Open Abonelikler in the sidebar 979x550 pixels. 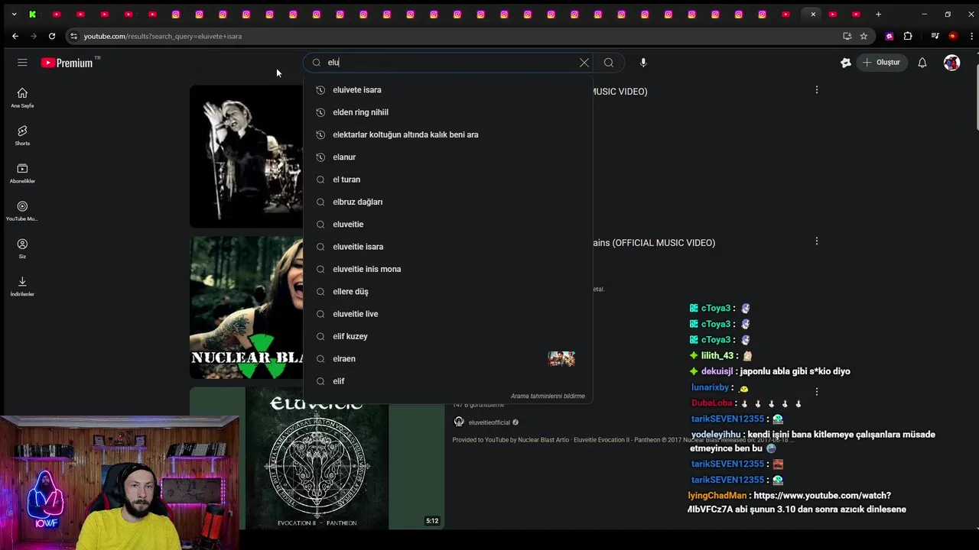point(22,173)
